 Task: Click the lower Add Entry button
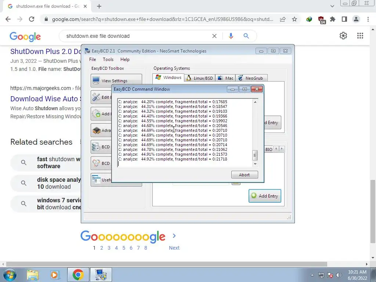tap(265, 196)
